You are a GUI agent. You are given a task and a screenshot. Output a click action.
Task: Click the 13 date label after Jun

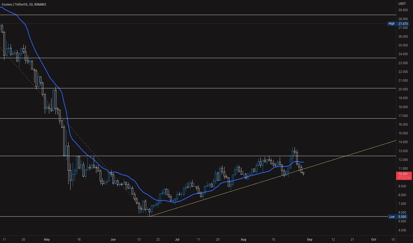(x=139, y=239)
